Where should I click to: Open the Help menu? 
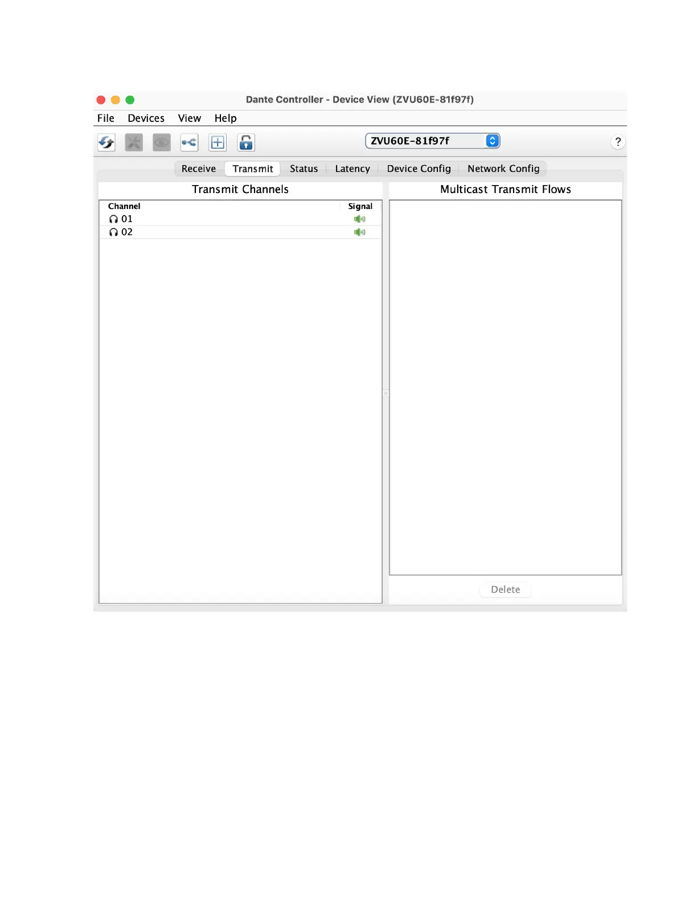point(225,118)
